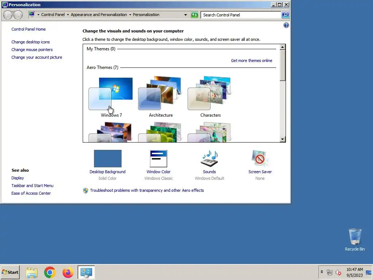This screenshot has height=280, width=373.
Task: Select the Architecture theme
Action: pyautogui.click(x=161, y=97)
